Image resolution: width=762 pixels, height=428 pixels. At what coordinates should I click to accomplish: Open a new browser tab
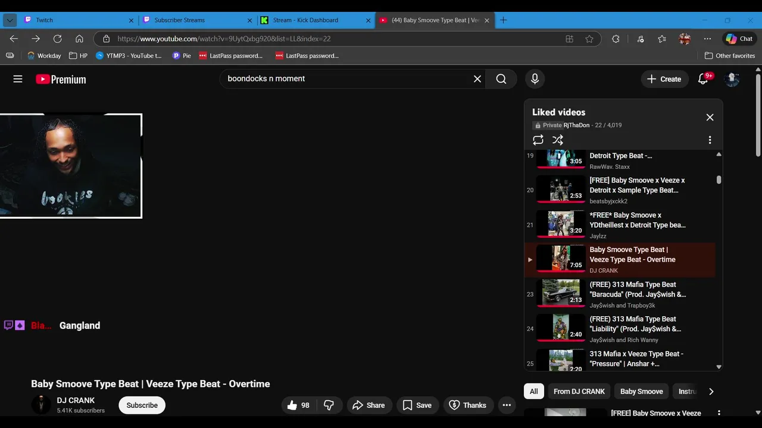pos(503,20)
